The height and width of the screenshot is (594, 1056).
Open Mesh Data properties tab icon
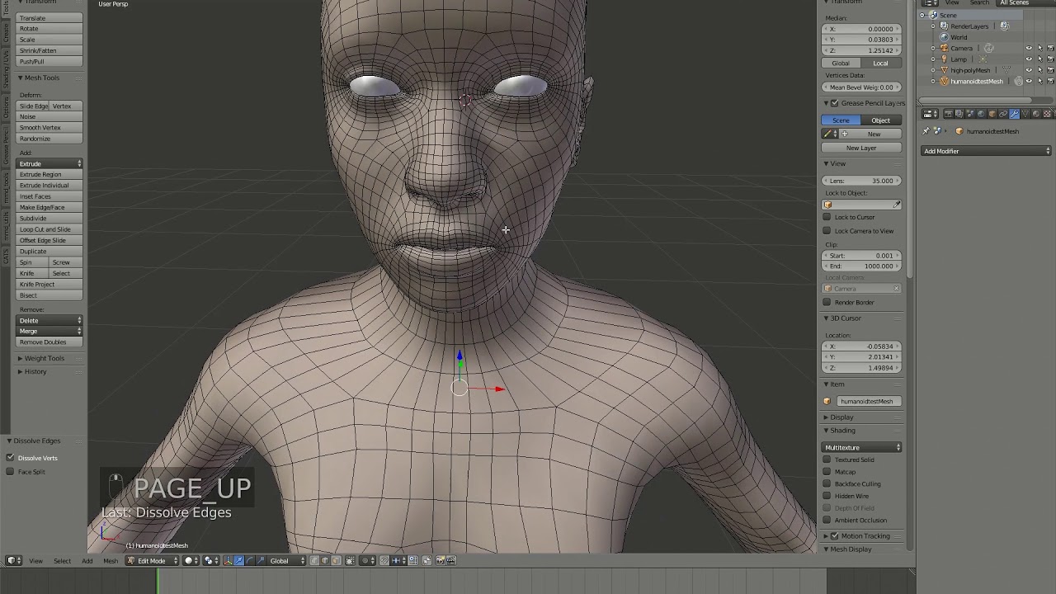pos(1025,114)
